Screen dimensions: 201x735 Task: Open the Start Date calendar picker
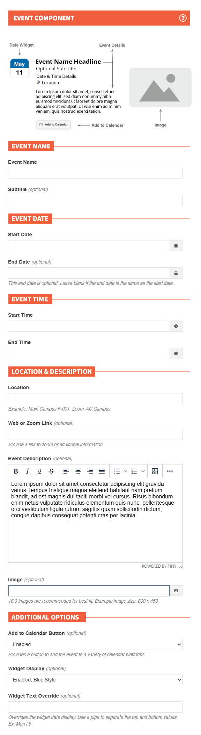tap(176, 246)
